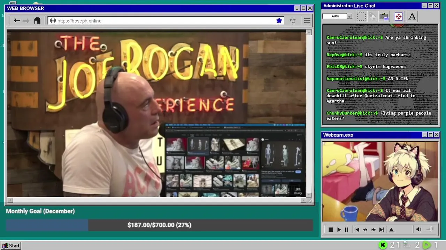Click username hapanationalist@kick

click(x=356, y=79)
